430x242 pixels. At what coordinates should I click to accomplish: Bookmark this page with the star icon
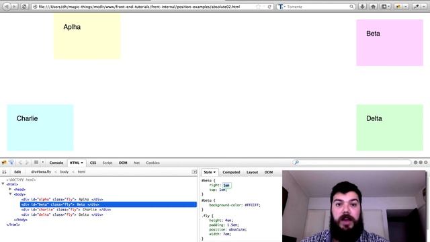pyautogui.click(x=258, y=7)
